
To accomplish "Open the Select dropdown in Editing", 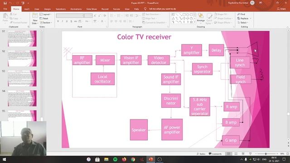I will tap(243, 23).
